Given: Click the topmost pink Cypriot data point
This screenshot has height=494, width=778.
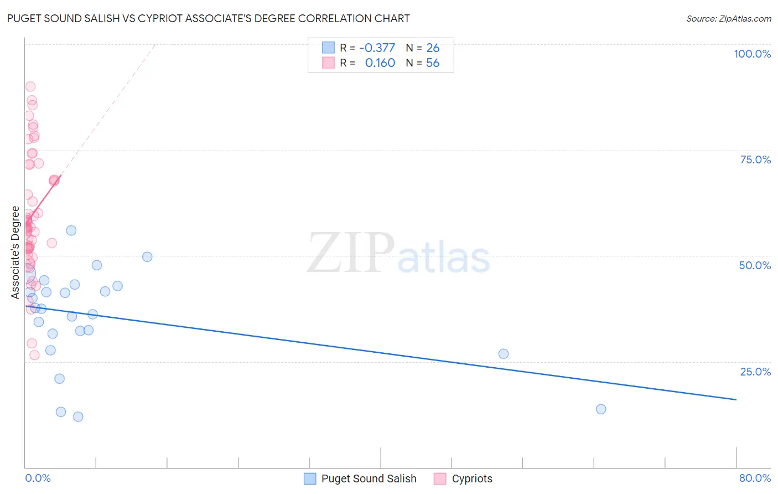Looking at the screenshot, I should click(x=30, y=86).
